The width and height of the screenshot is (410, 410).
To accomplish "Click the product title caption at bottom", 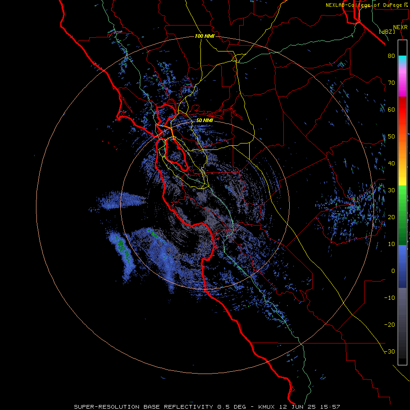I will click(x=207, y=407).
